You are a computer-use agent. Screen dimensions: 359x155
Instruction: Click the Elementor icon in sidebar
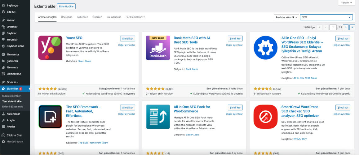click(3, 55)
